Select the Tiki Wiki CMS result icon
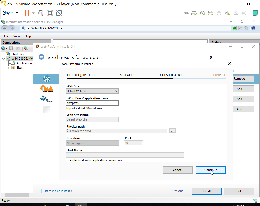260x206 pixels. (47, 99)
